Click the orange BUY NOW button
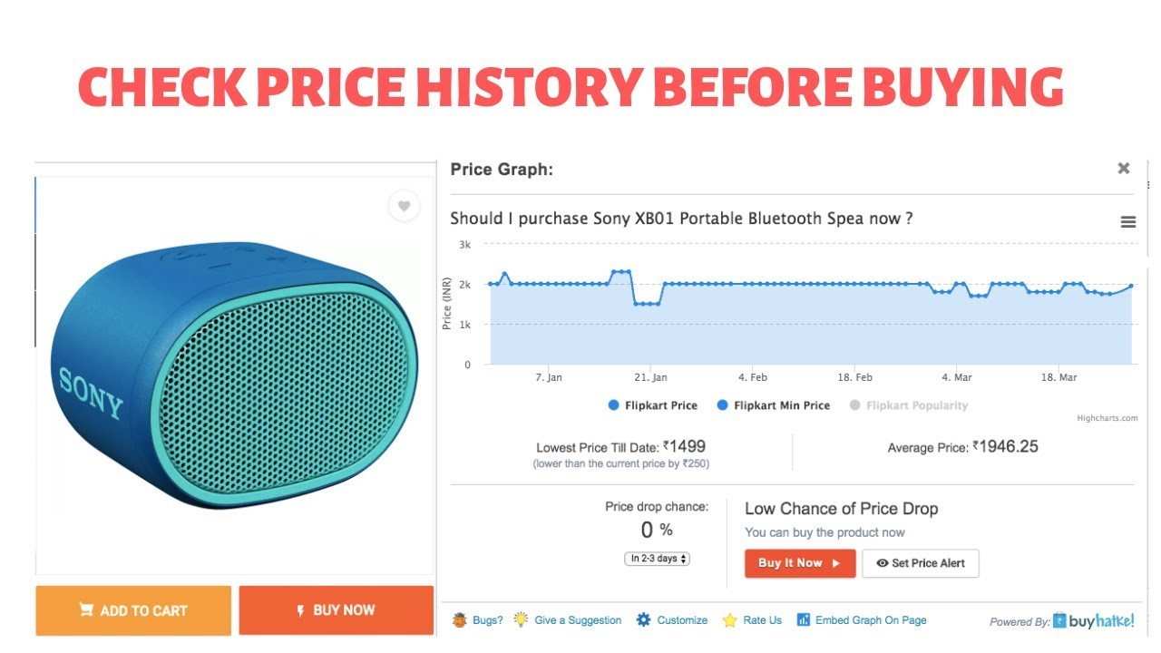Screen dimensions: 1161x653 [336, 610]
